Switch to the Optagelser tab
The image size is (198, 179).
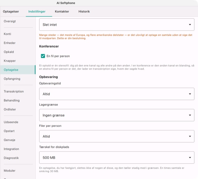pos(11,12)
